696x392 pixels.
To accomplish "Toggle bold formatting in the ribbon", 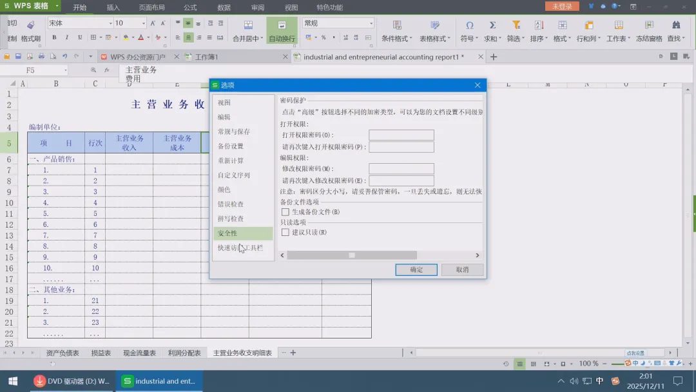I will coord(54,38).
